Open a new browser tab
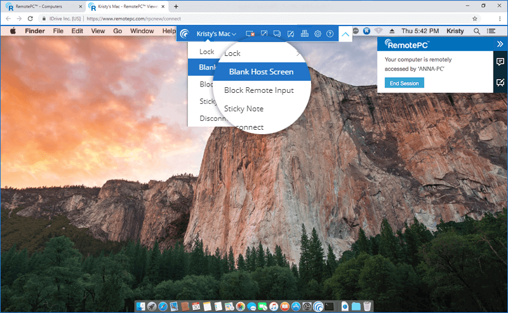508x313 pixels. 176,6
